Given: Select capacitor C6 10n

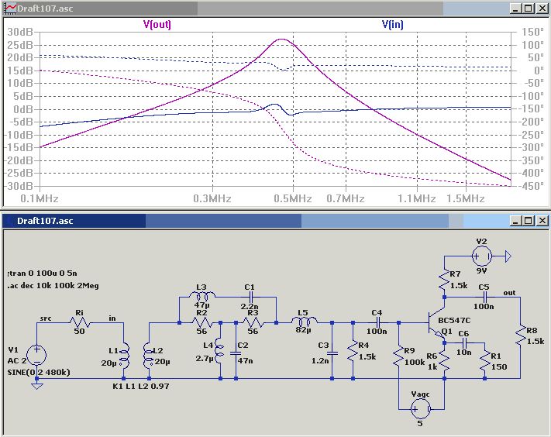Looking at the screenshot, I should [464, 342].
